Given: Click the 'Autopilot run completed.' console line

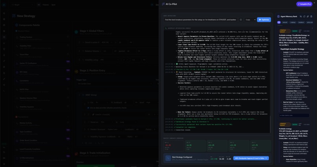Looking at the screenshot, I should (x=185, y=127).
